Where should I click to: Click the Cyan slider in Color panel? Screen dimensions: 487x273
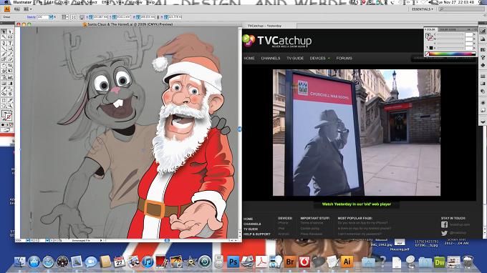(450, 35)
